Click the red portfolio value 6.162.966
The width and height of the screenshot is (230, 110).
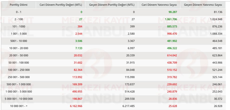pos(76,106)
